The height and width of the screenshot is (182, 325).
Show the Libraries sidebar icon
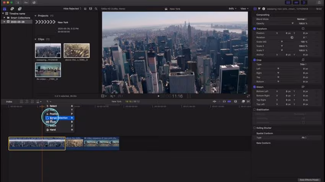pyautogui.click(x=5, y=9)
